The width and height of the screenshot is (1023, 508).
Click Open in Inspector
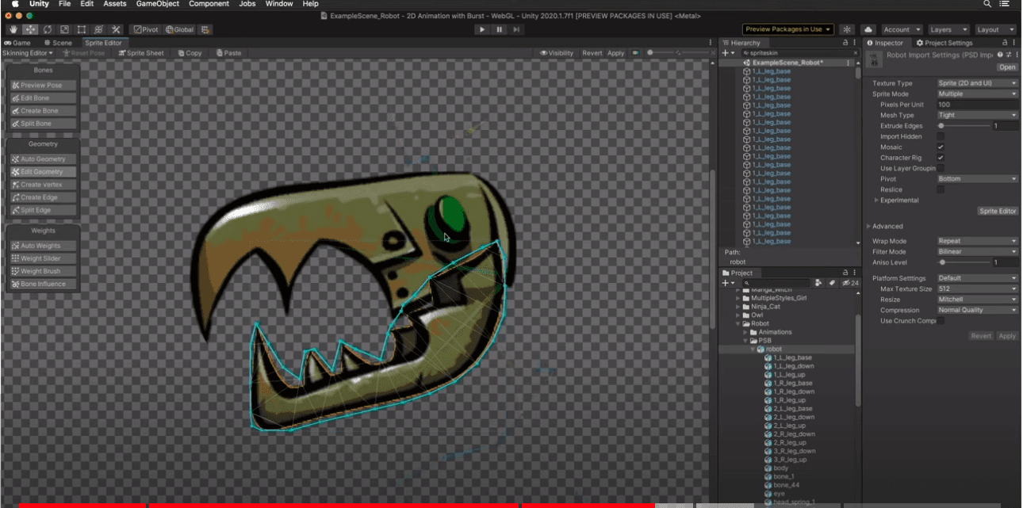click(1006, 67)
